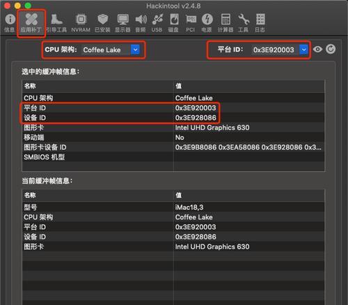The width and height of the screenshot is (348, 305).
Task: Select the 设备 ID row in selected framebuffer
Action: [x=173, y=118]
